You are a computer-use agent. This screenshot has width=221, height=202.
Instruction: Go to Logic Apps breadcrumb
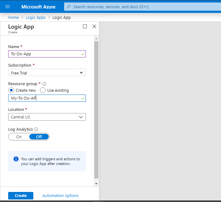pyautogui.click(x=36, y=18)
